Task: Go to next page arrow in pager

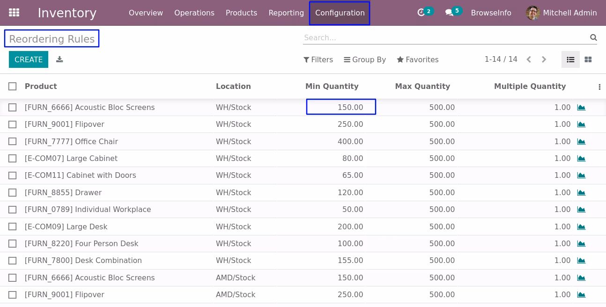Action: point(544,59)
